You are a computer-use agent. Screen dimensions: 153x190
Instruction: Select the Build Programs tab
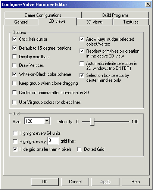pos(115,15)
